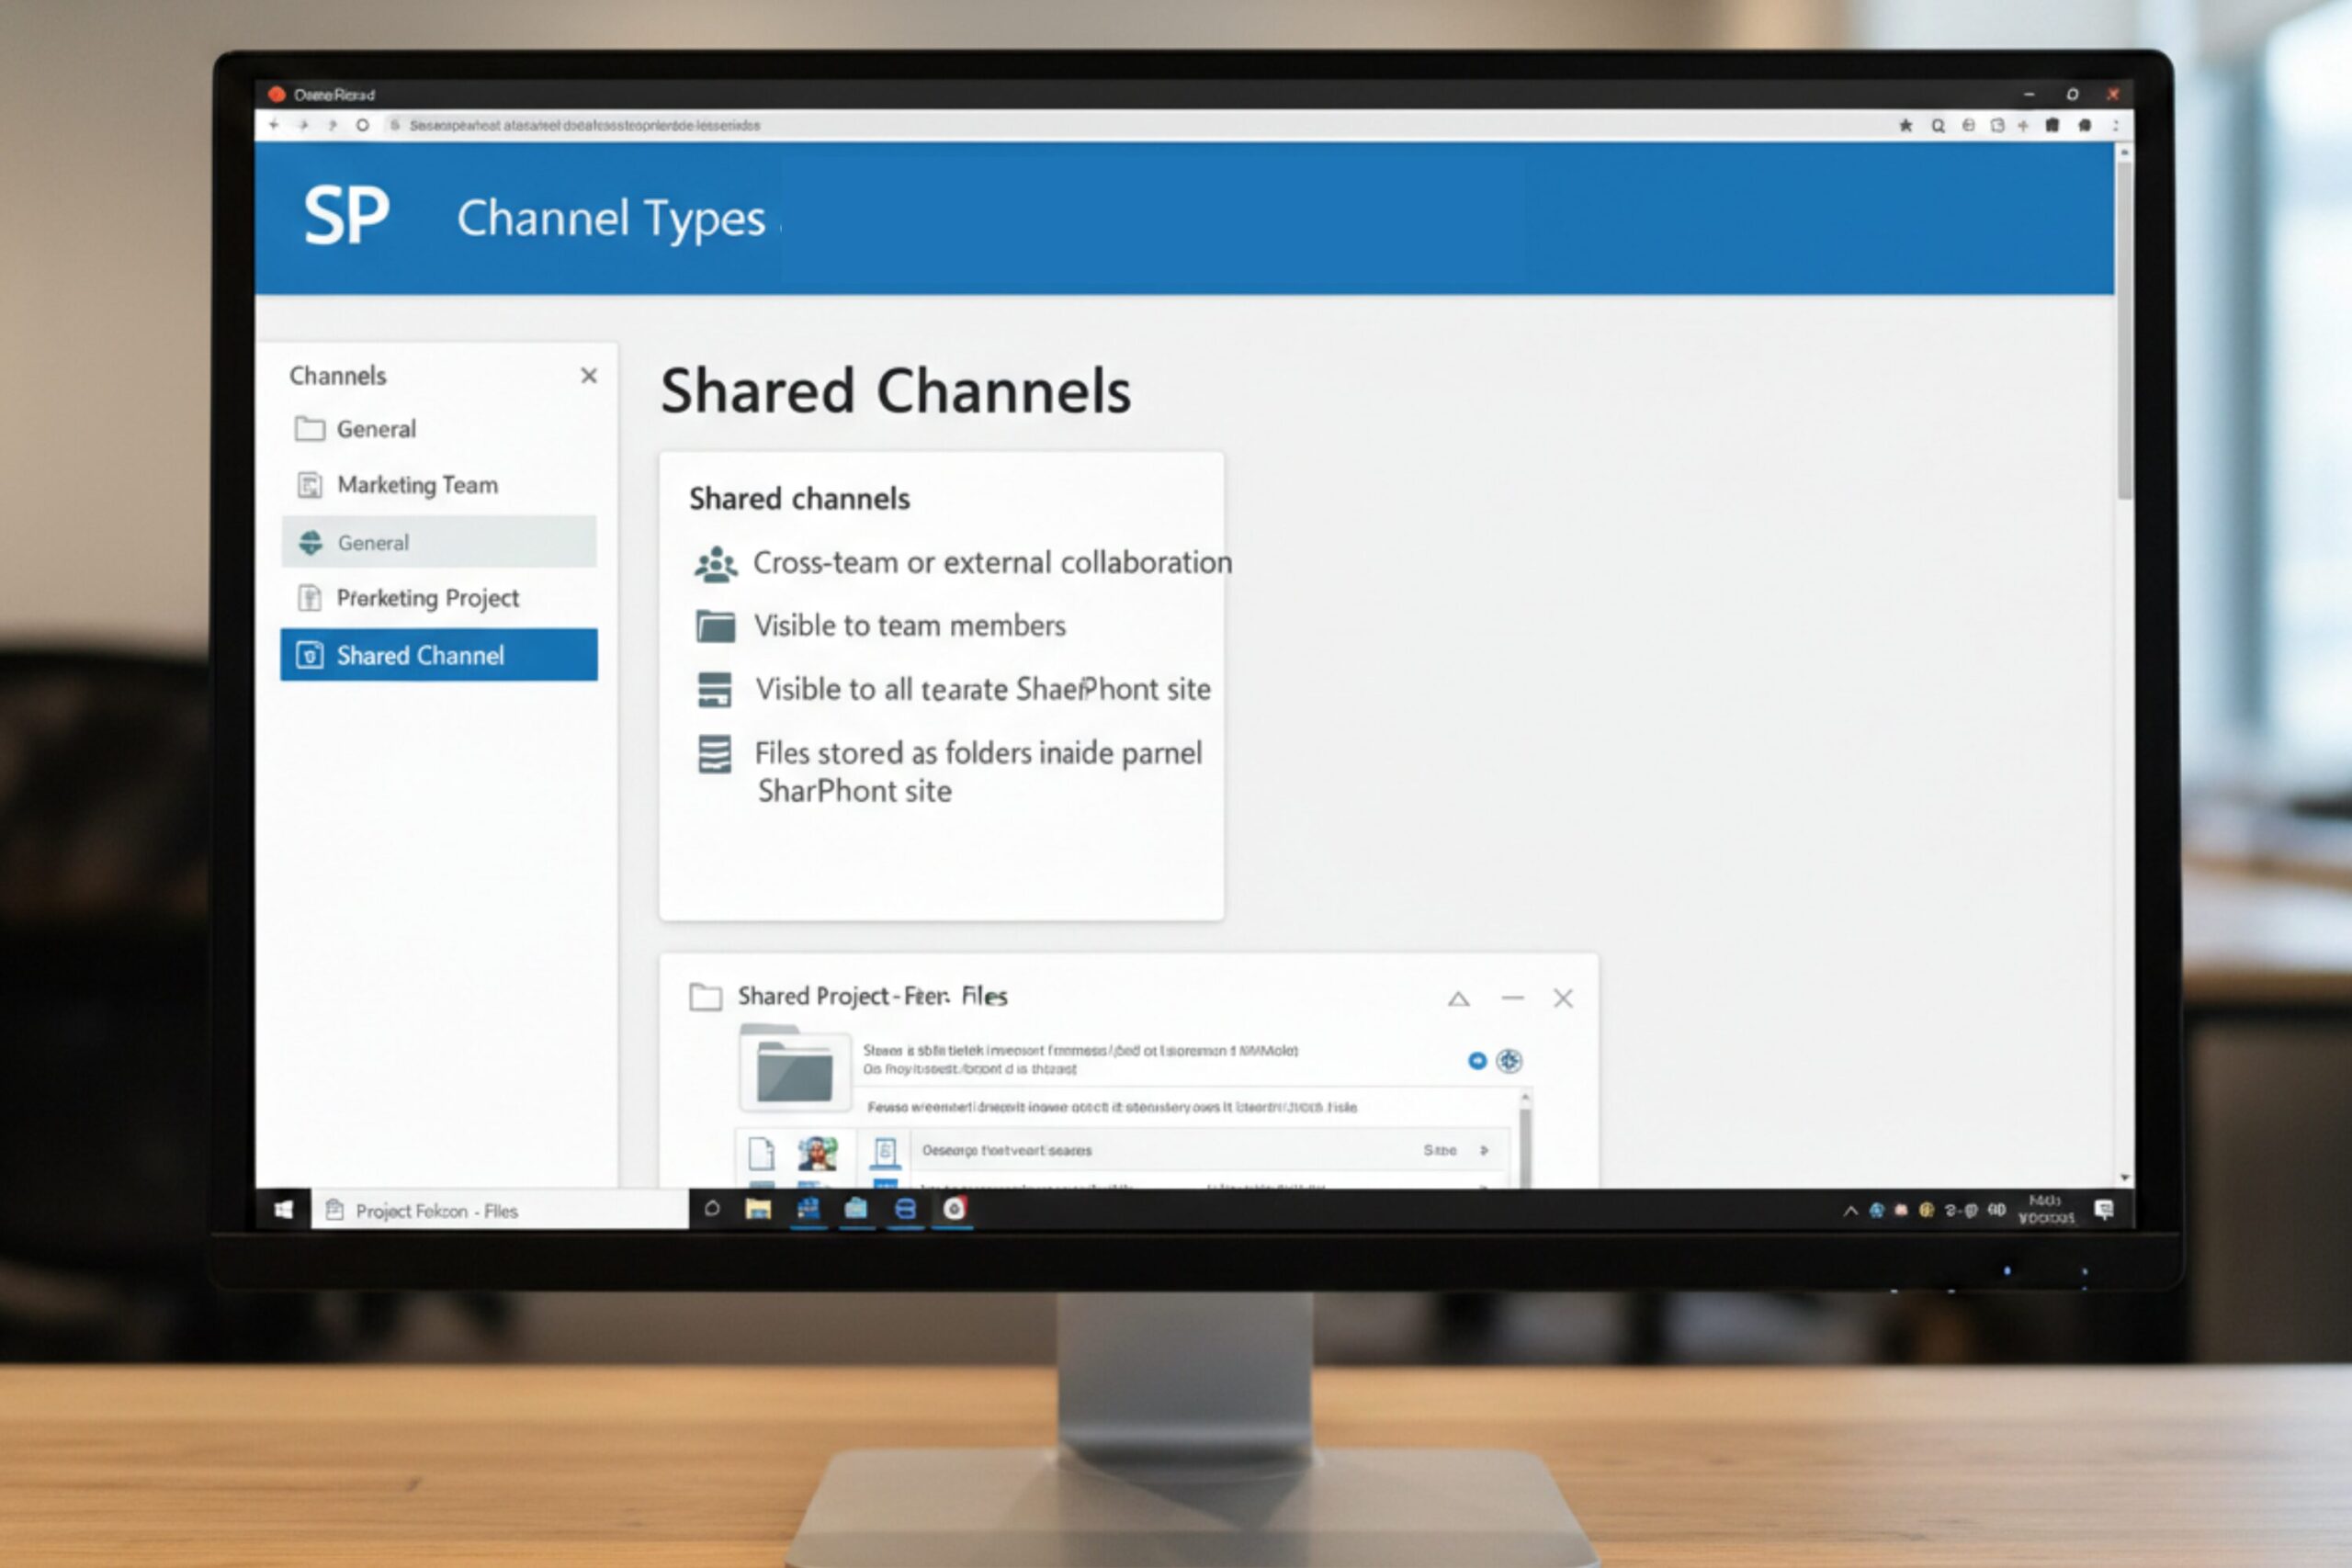
Task: Open the Shared Project - Files title link
Action: [872, 996]
